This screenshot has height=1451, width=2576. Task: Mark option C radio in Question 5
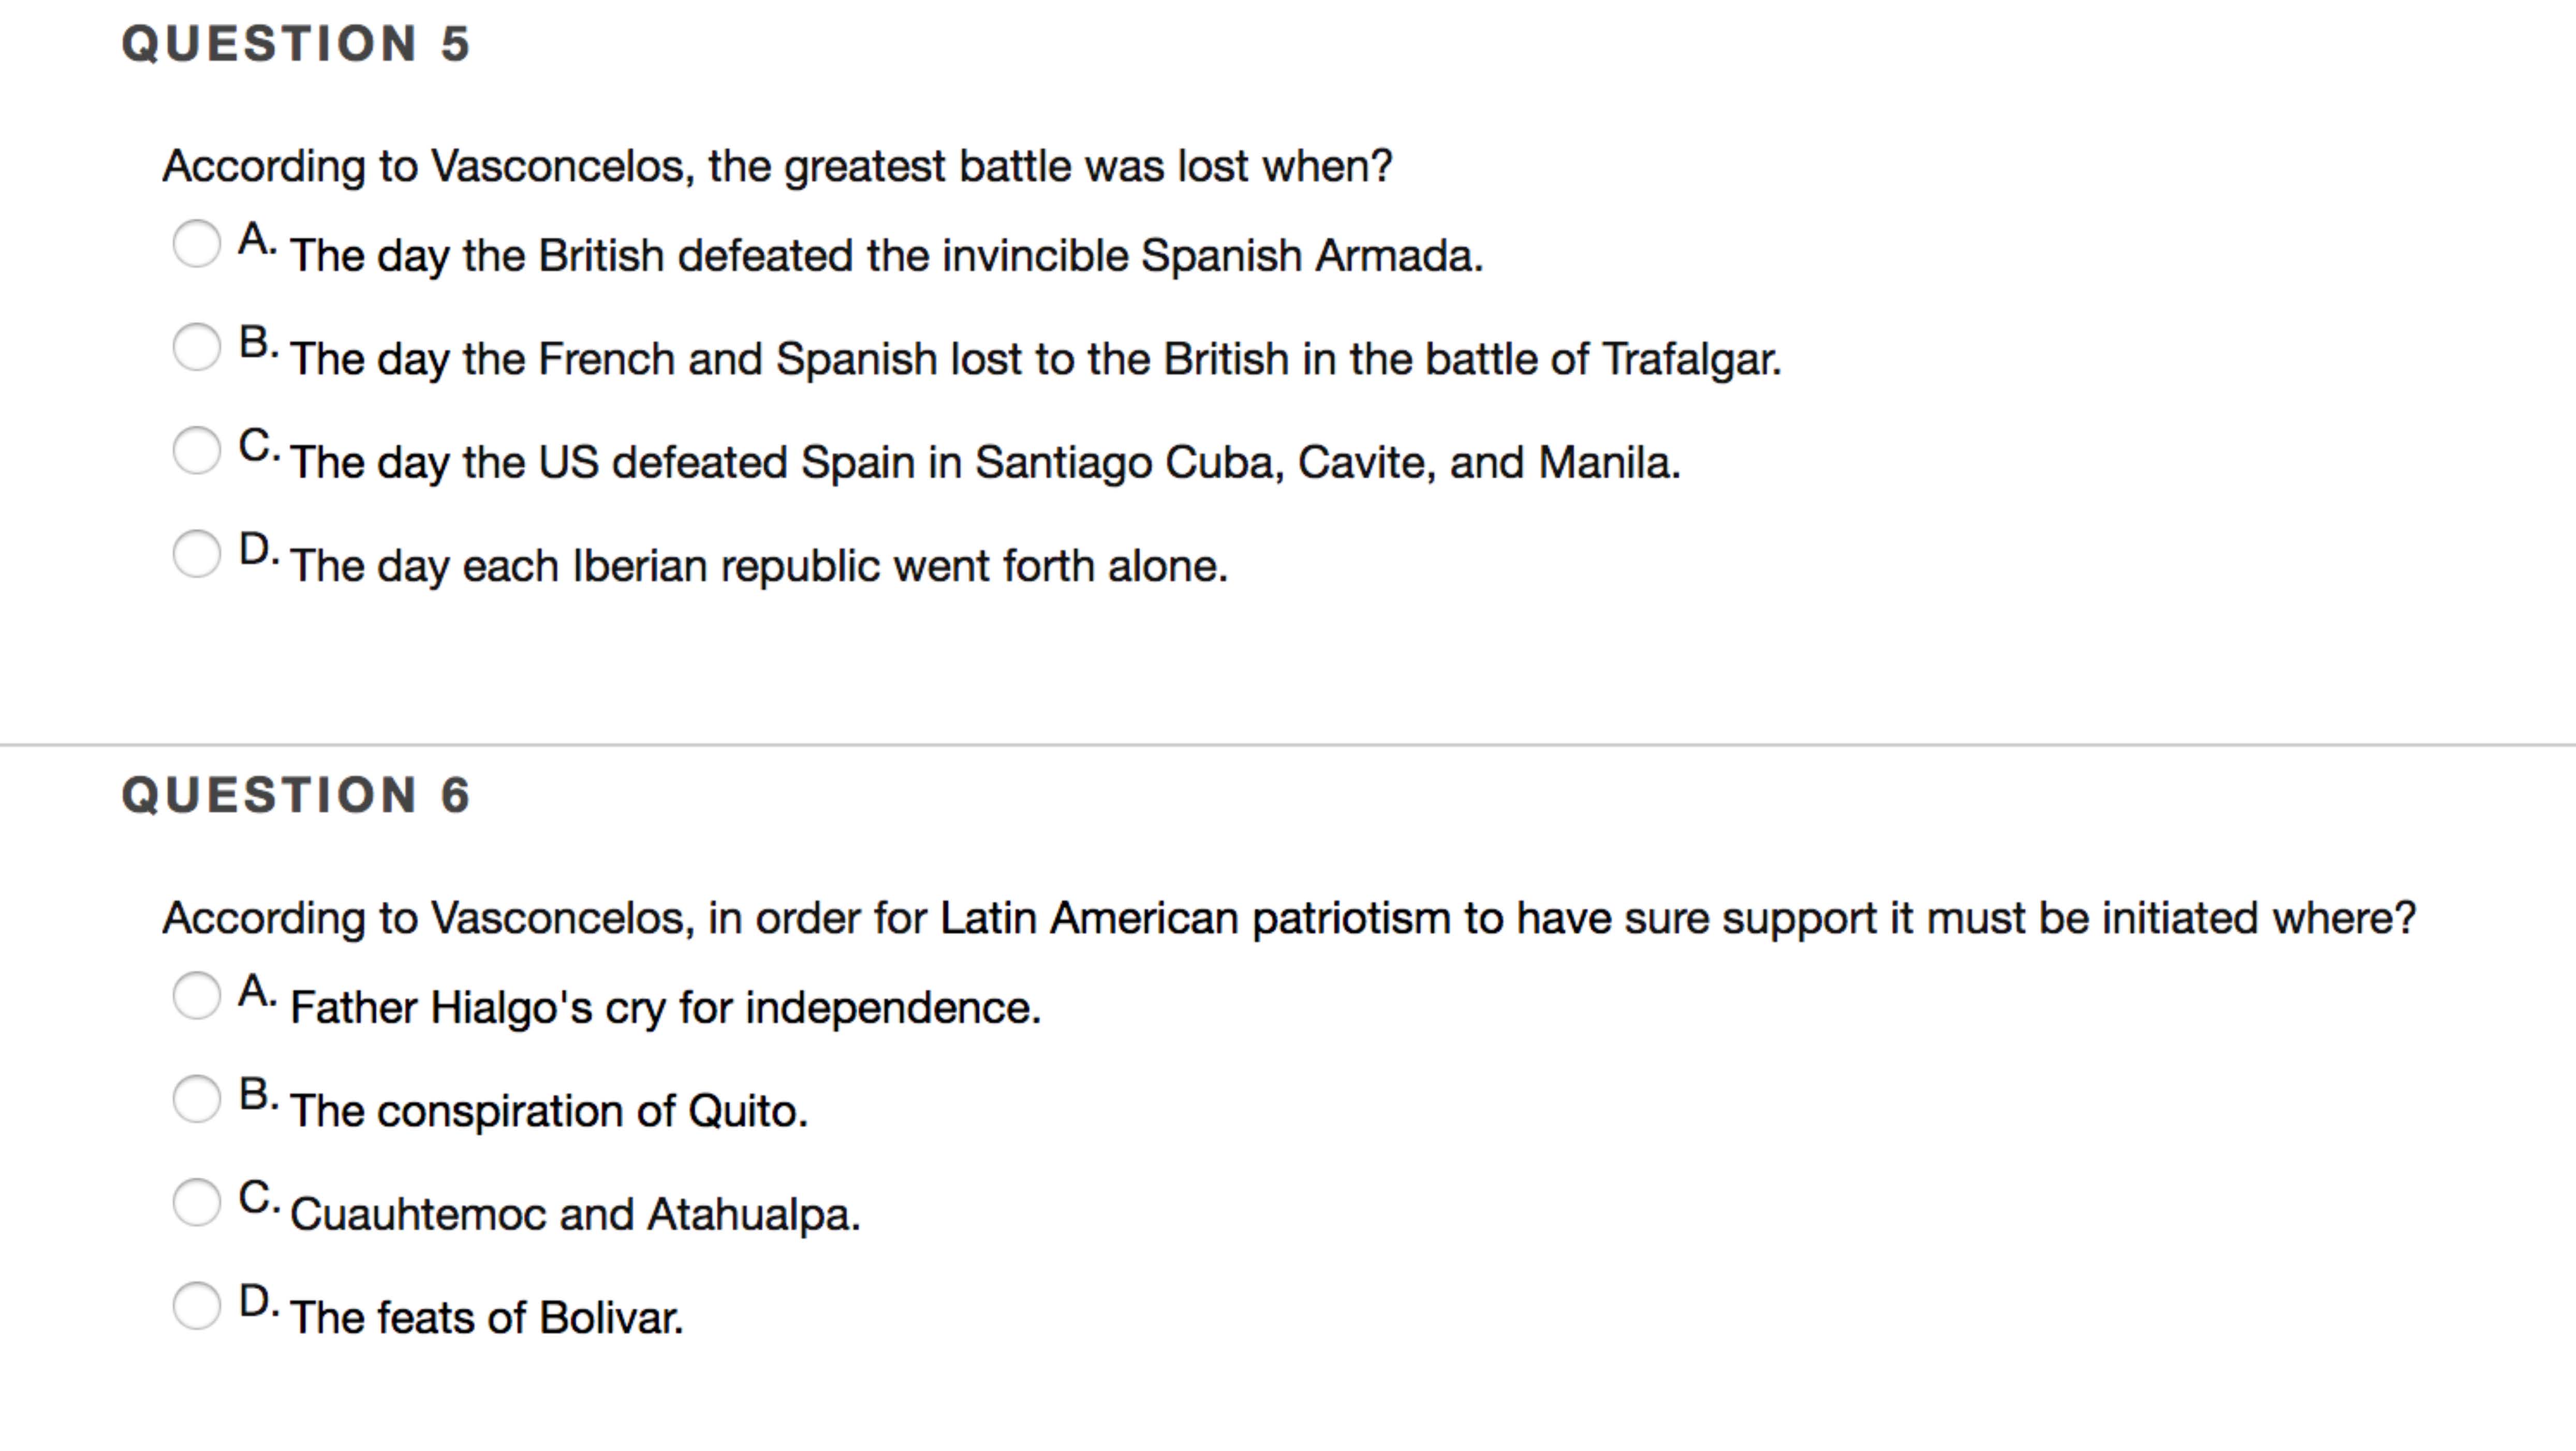(196, 450)
